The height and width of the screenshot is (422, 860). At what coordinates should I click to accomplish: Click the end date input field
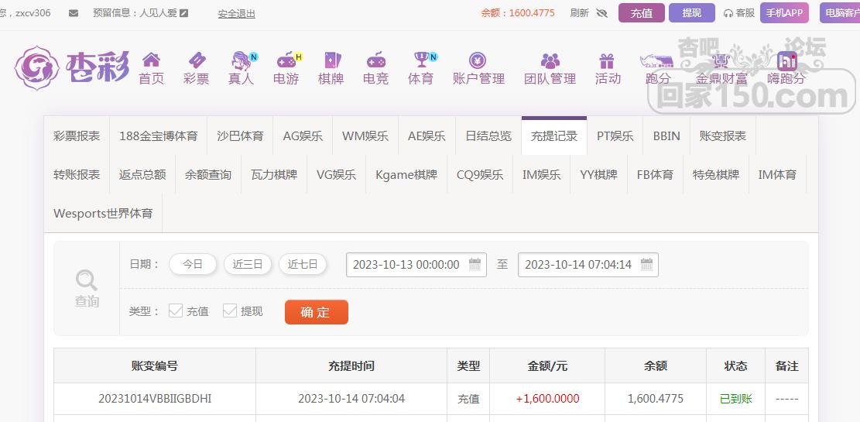click(x=588, y=265)
